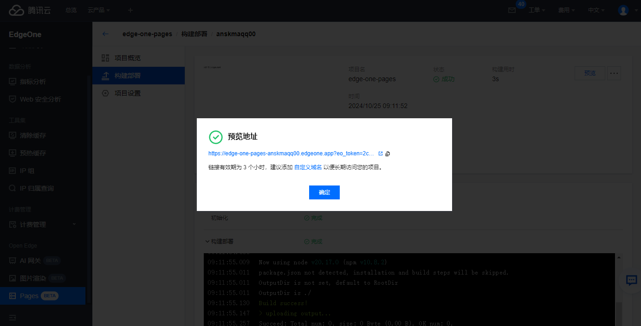The image size is (641, 326).
Task: Click the 自定义域名 link
Action: tap(308, 167)
